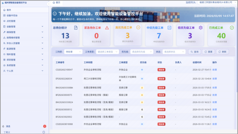Screen dimensions: 238x134
Task: Click the checkbox icon on 中优先级工单 card
Action: pyautogui.click(x=169, y=28)
